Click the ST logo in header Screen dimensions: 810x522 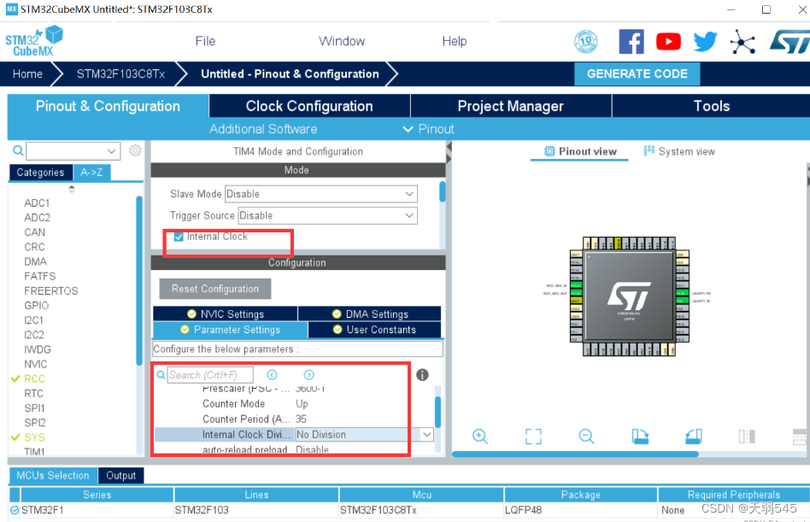click(x=789, y=41)
